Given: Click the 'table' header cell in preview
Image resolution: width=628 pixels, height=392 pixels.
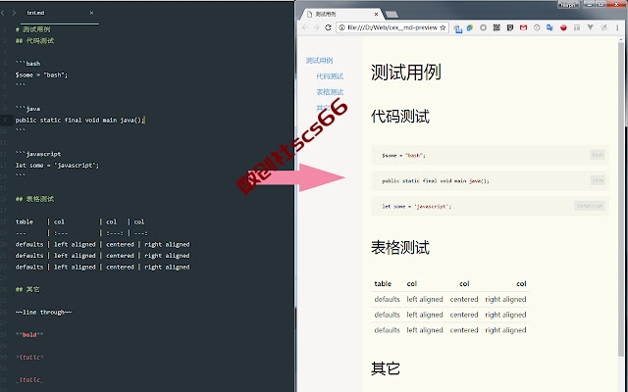Looking at the screenshot, I should (x=383, y=283).
